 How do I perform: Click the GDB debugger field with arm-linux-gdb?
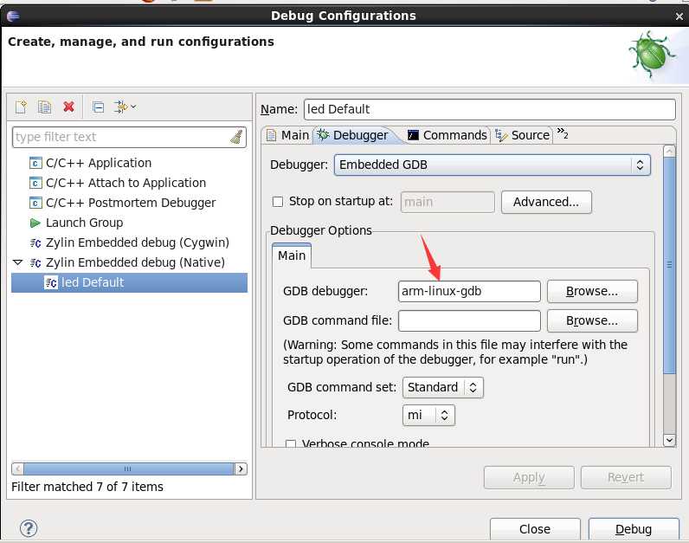(469, 291)
